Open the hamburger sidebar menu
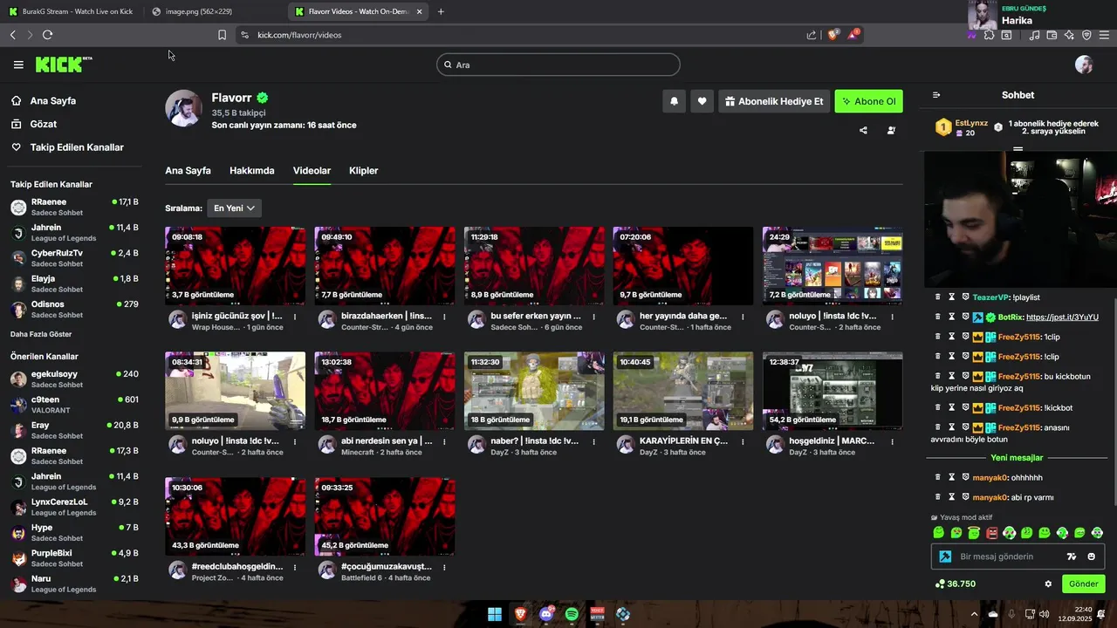Screen dimensions: 1117x628 point(18,65)
